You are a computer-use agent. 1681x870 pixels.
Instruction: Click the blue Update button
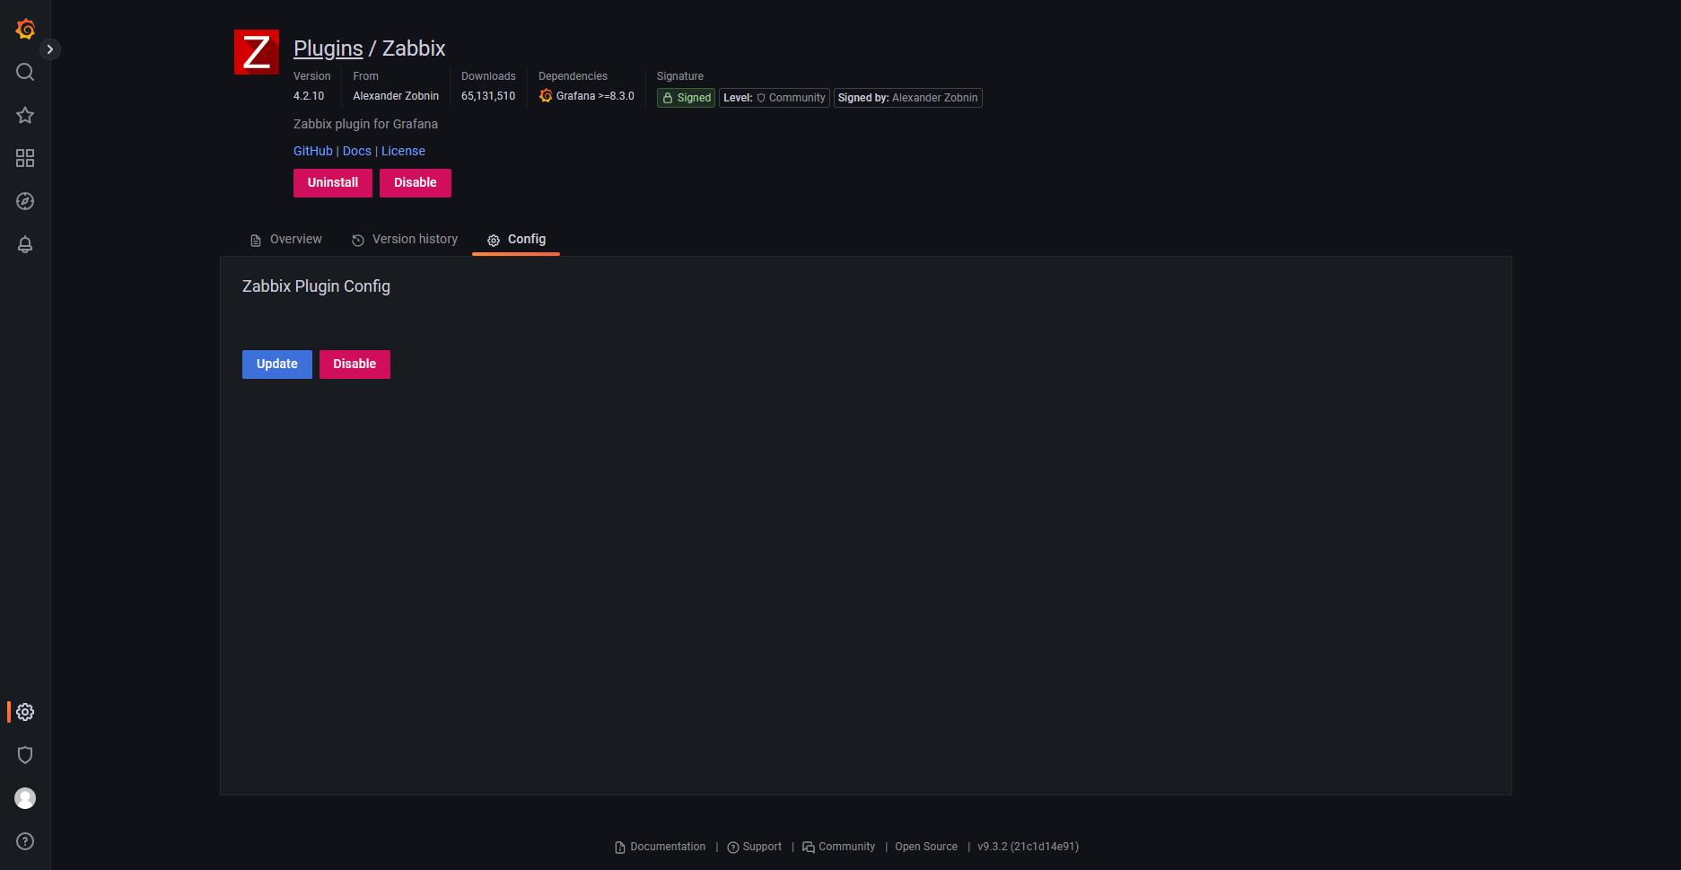pyautogui.click(x=277, y=365)
